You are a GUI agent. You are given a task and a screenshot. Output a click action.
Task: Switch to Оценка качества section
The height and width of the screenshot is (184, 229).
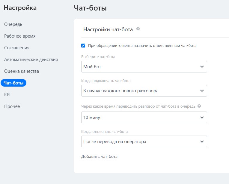(x=22, y=71)
